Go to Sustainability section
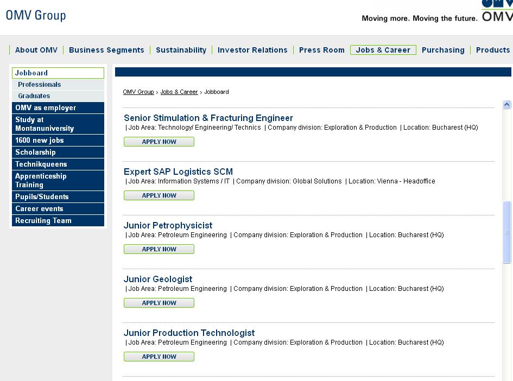This screenshot has height=381, width=513. [181, 50]
